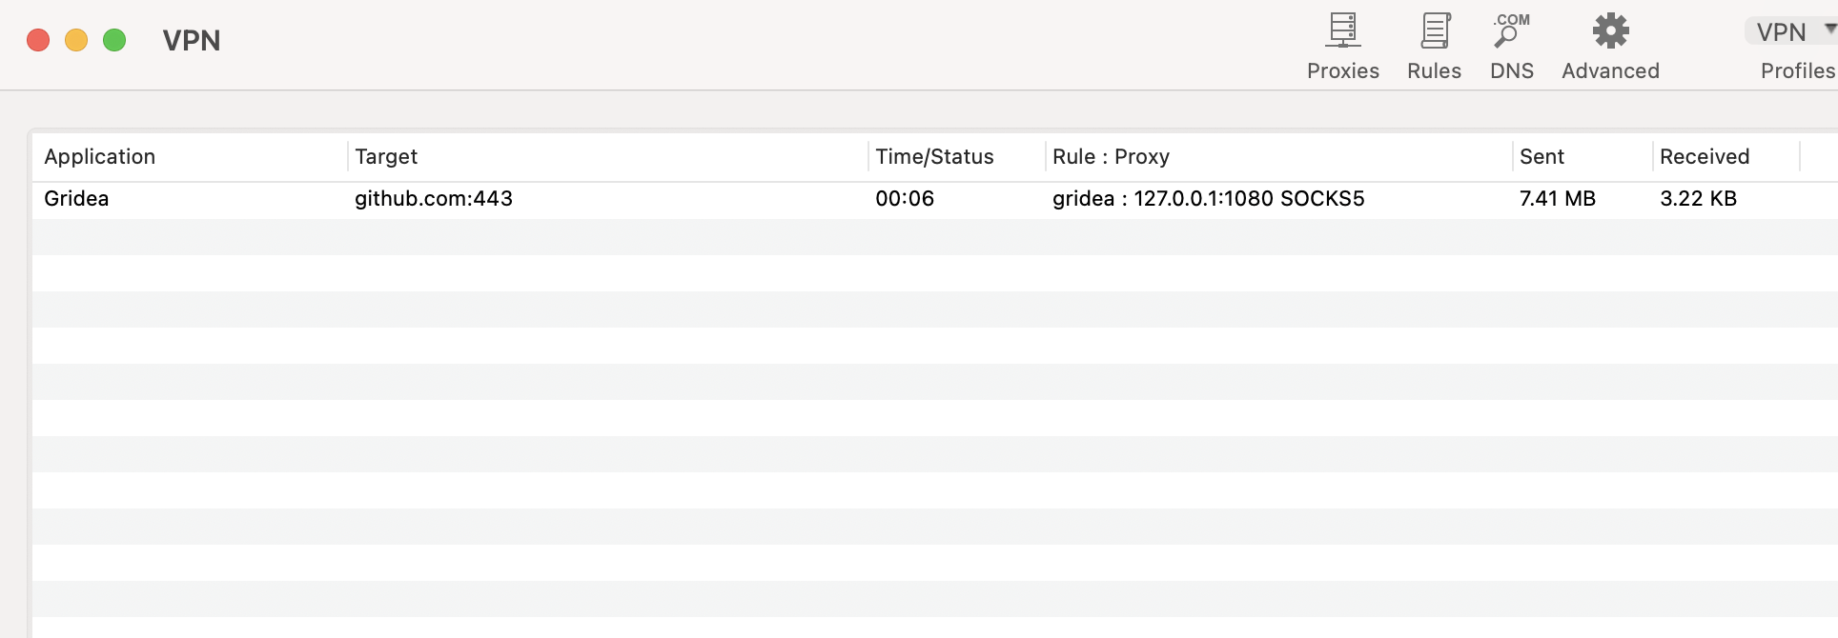Zoom the window using green button

pos(114,40)
